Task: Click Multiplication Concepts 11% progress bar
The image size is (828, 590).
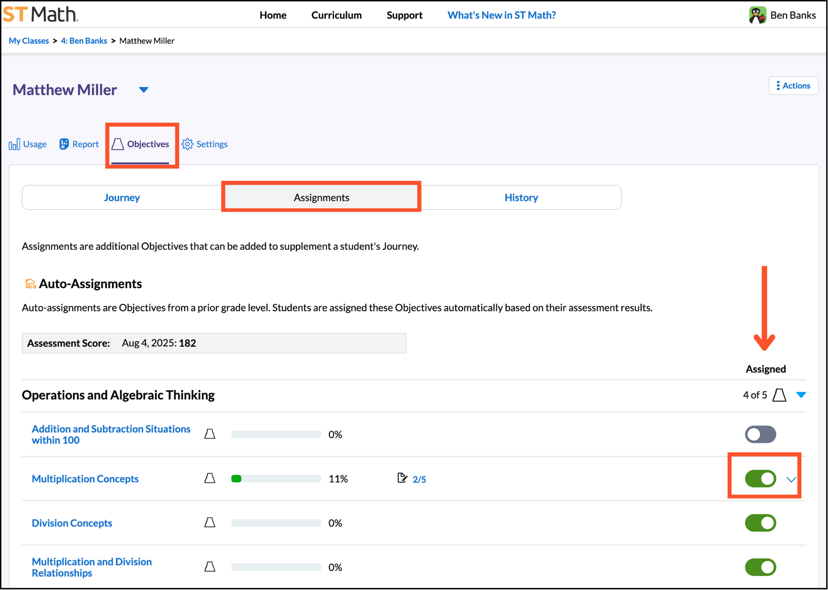Action: [276, 479]
